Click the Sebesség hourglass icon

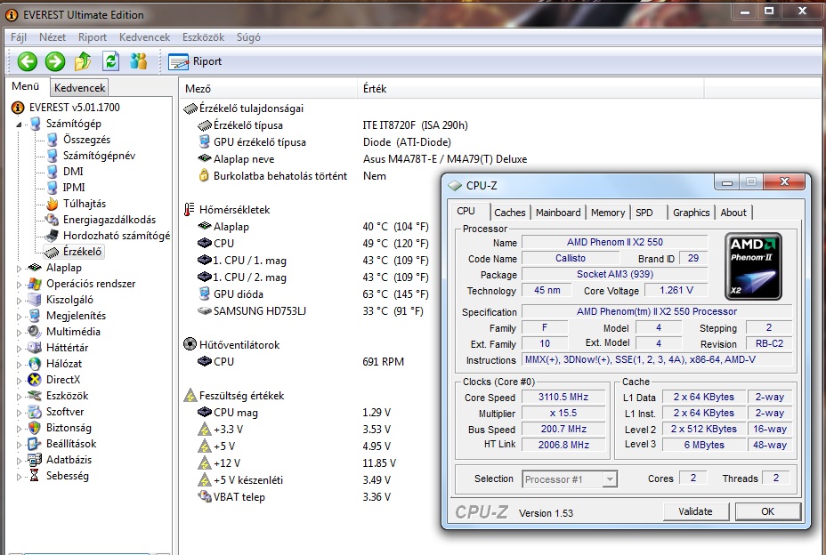(x=34, y=476)
